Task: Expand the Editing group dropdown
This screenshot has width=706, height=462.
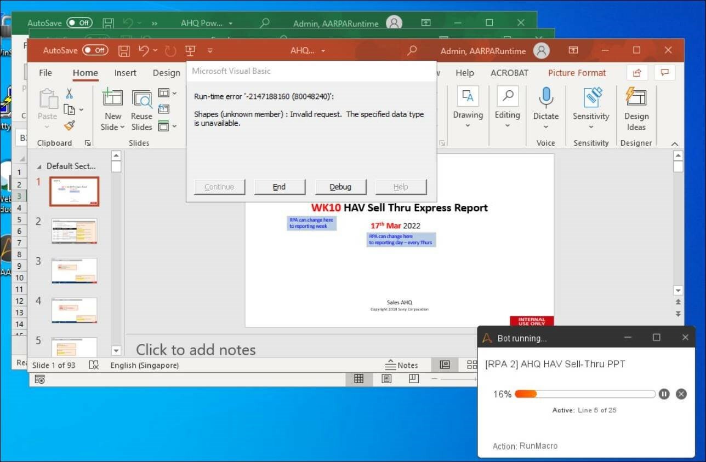Action: tap(507, 126)
